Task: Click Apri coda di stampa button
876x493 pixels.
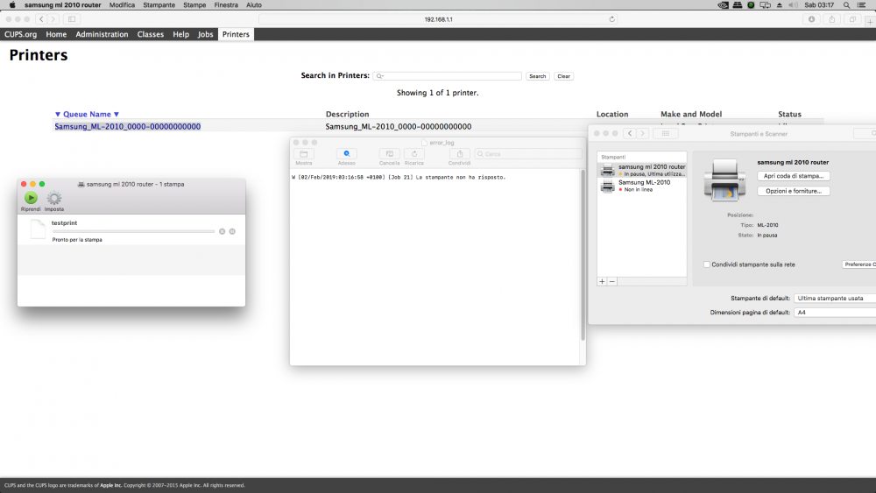Action: (794, 176)
